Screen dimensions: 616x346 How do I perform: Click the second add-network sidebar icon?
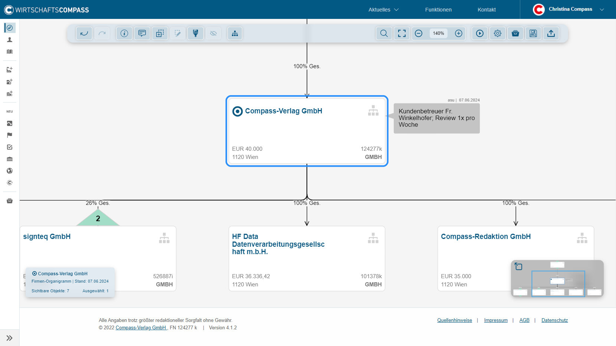tap(10, 81)
